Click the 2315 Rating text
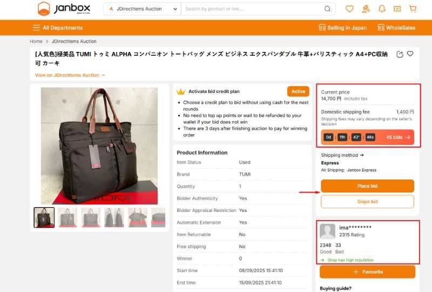This screenshot has width=432, height=292. click(352, 235)
